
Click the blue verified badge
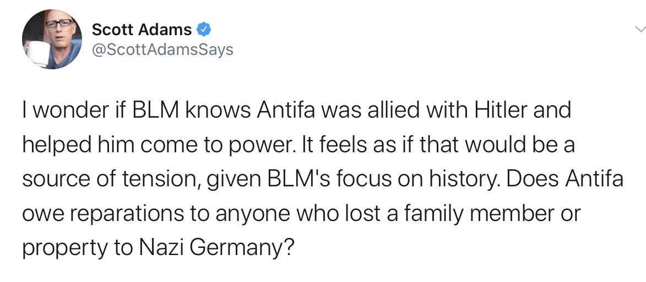coord(203,29)
